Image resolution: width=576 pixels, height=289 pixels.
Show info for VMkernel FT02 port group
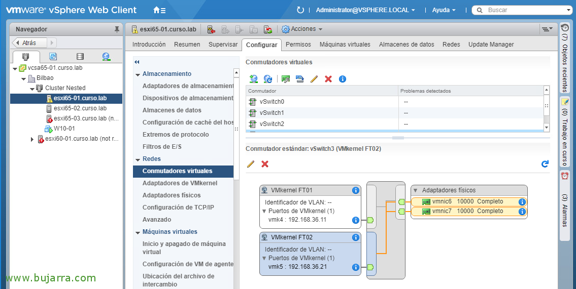[x=355, y=237]
